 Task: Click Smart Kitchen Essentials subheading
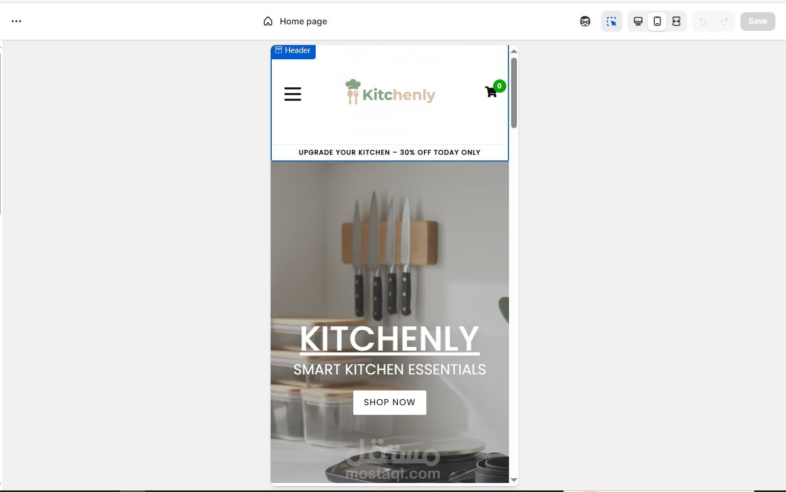390,370
